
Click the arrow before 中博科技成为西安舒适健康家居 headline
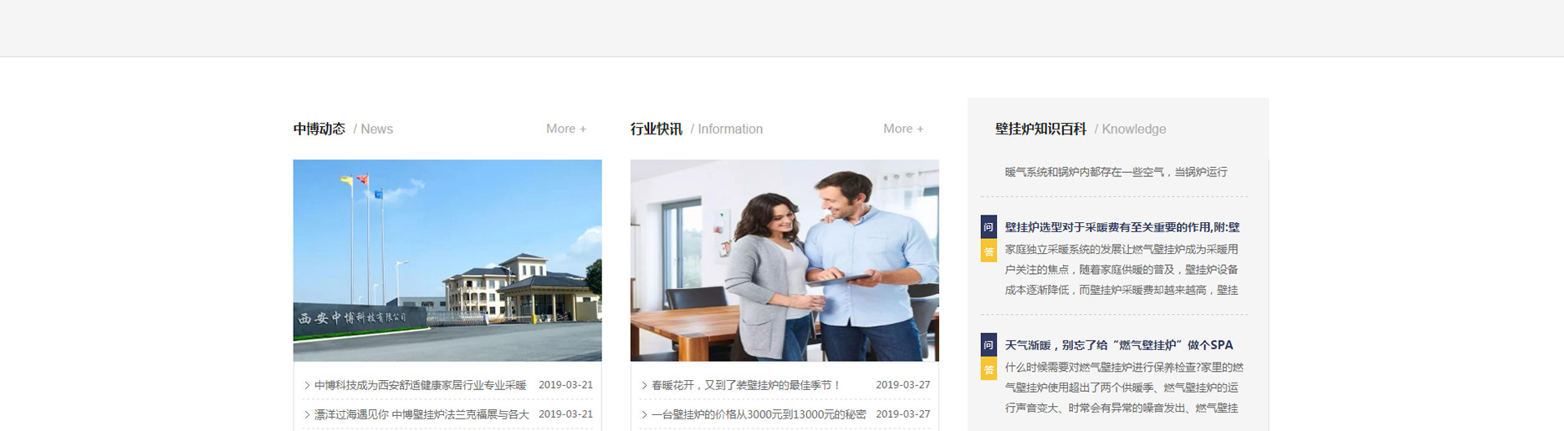click(x=307, y=386)
